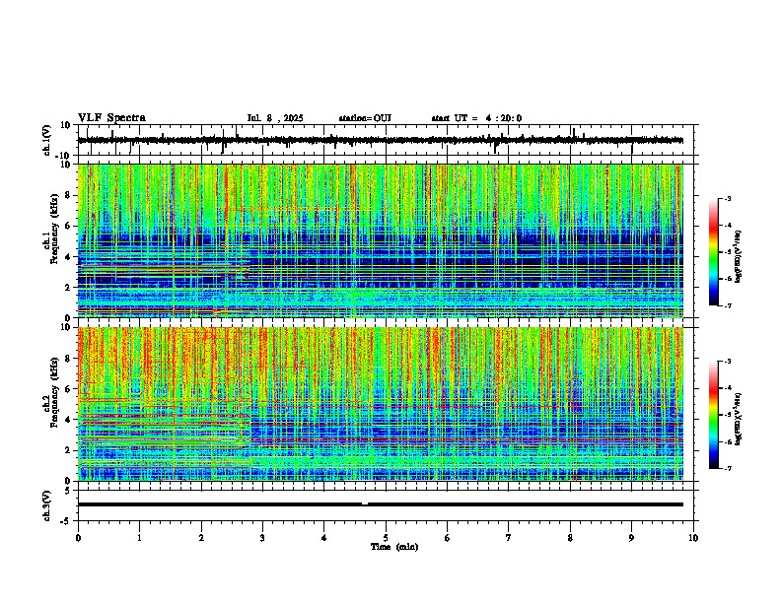The image size is (781, 603).
Task: Click the "-10" tick on ch.1(V) axis
Action: click(x=64, y=156)
